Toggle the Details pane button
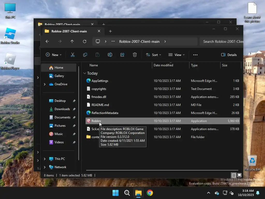The image size is (265, 199). point(229,55)
